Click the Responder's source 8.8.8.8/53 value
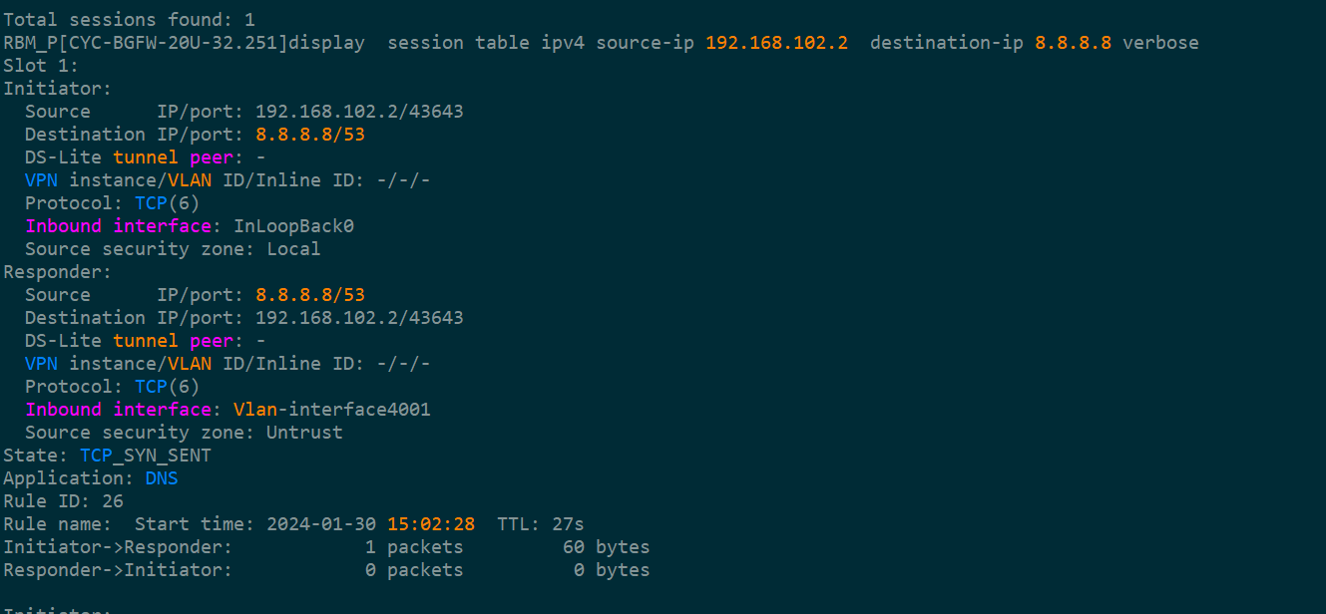Screen dimensions: 1326x614 (x=310, y=295)
